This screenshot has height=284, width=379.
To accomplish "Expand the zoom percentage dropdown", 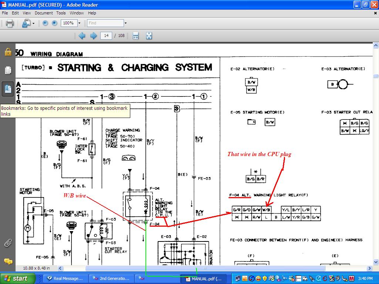I will [x=79, y=23].
